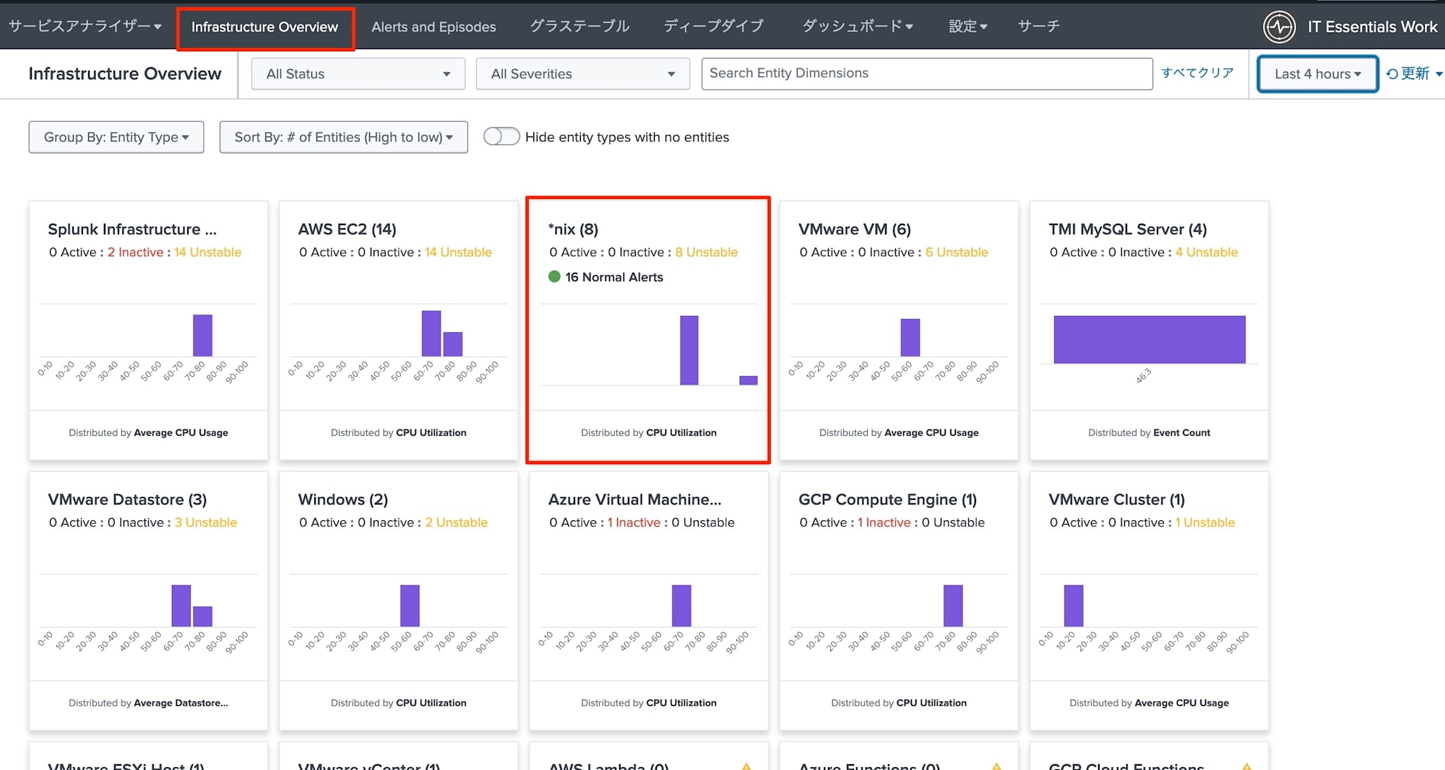Click the green Normal Alerts status dot
This screenshot has height=770, width=1445.
pyautogui.click(x=554, y=276)
